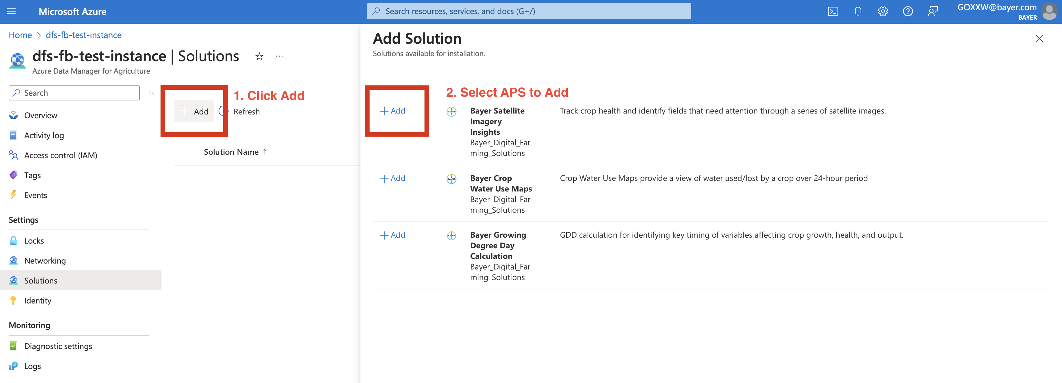Add the Bayer Crop Water Use Maps solution
This screenshot has height=383, width=1062.
393,178
